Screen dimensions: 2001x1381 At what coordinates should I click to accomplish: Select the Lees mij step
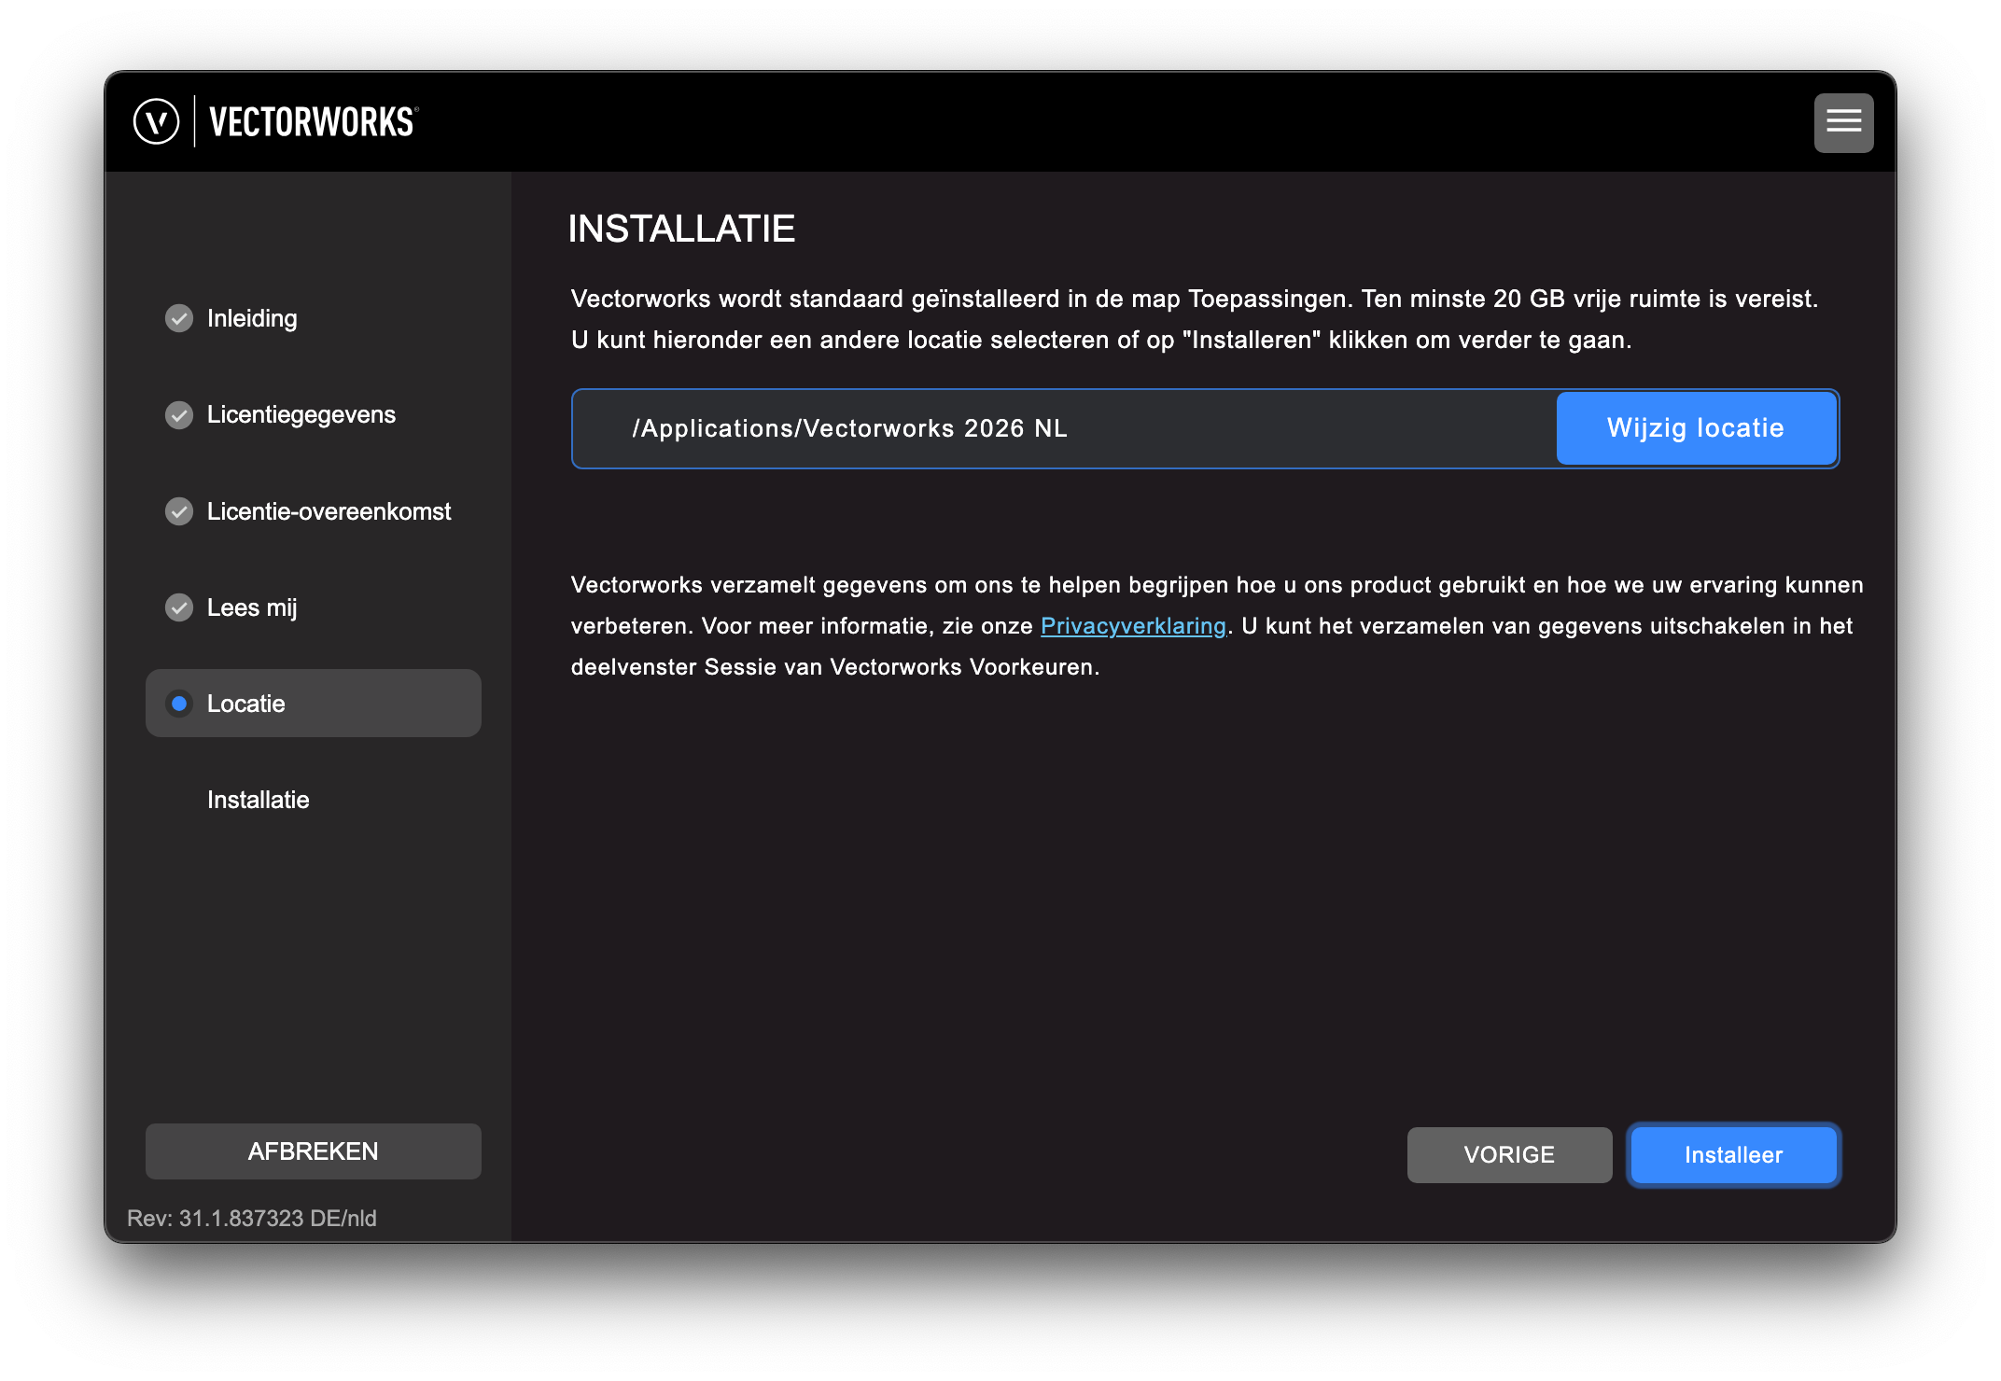tap(252, 607)
